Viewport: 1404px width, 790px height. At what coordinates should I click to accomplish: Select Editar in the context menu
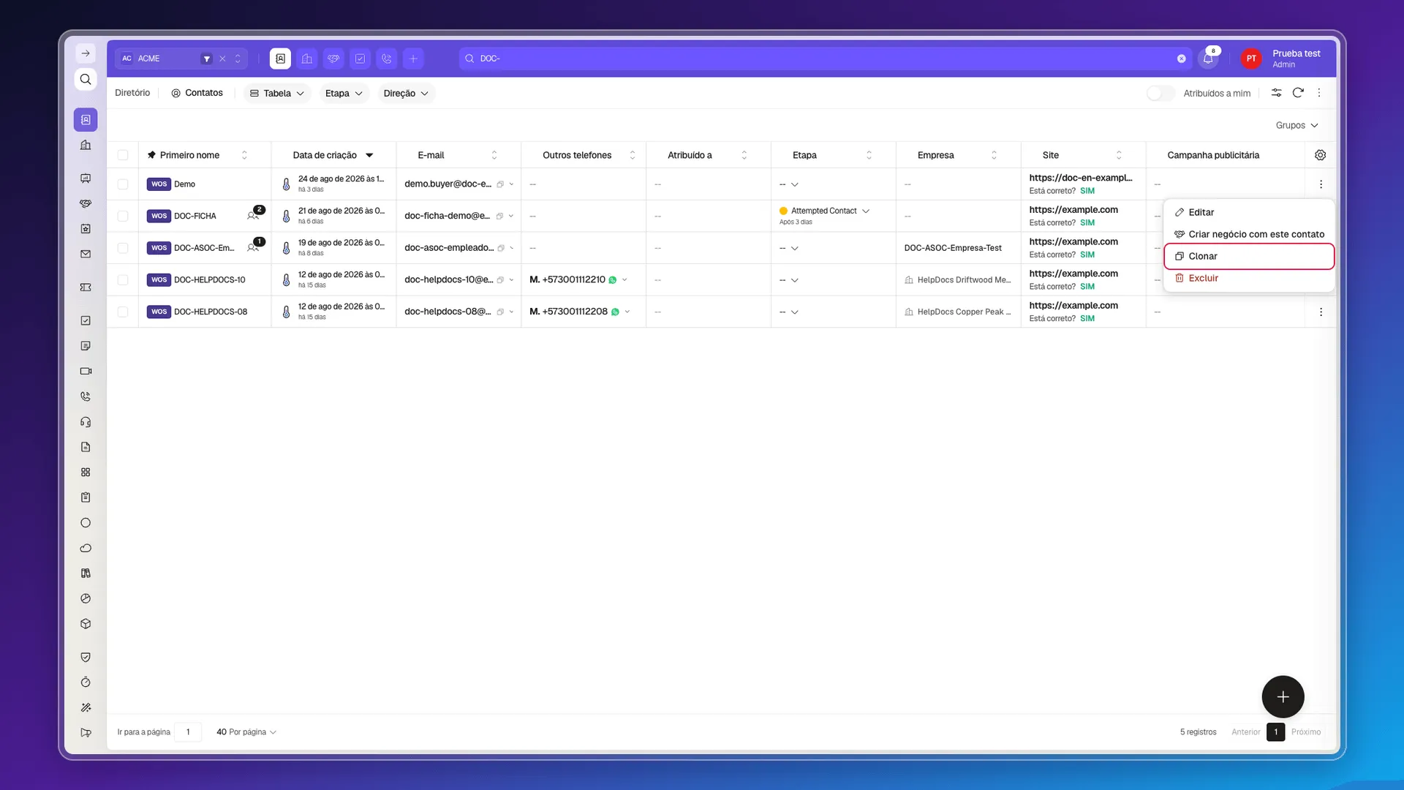[1248, 212]
